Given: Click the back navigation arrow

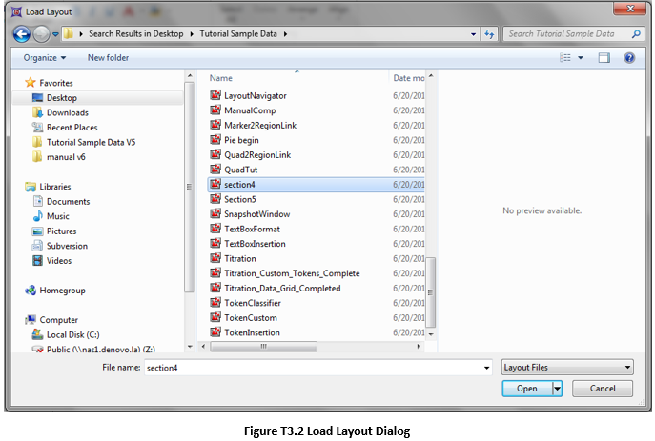Looking at the screenshot, I should 22,34.
